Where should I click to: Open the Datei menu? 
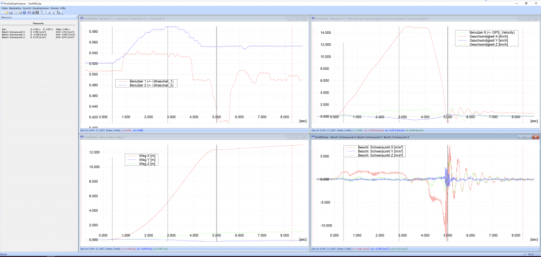tap(5, 8)
